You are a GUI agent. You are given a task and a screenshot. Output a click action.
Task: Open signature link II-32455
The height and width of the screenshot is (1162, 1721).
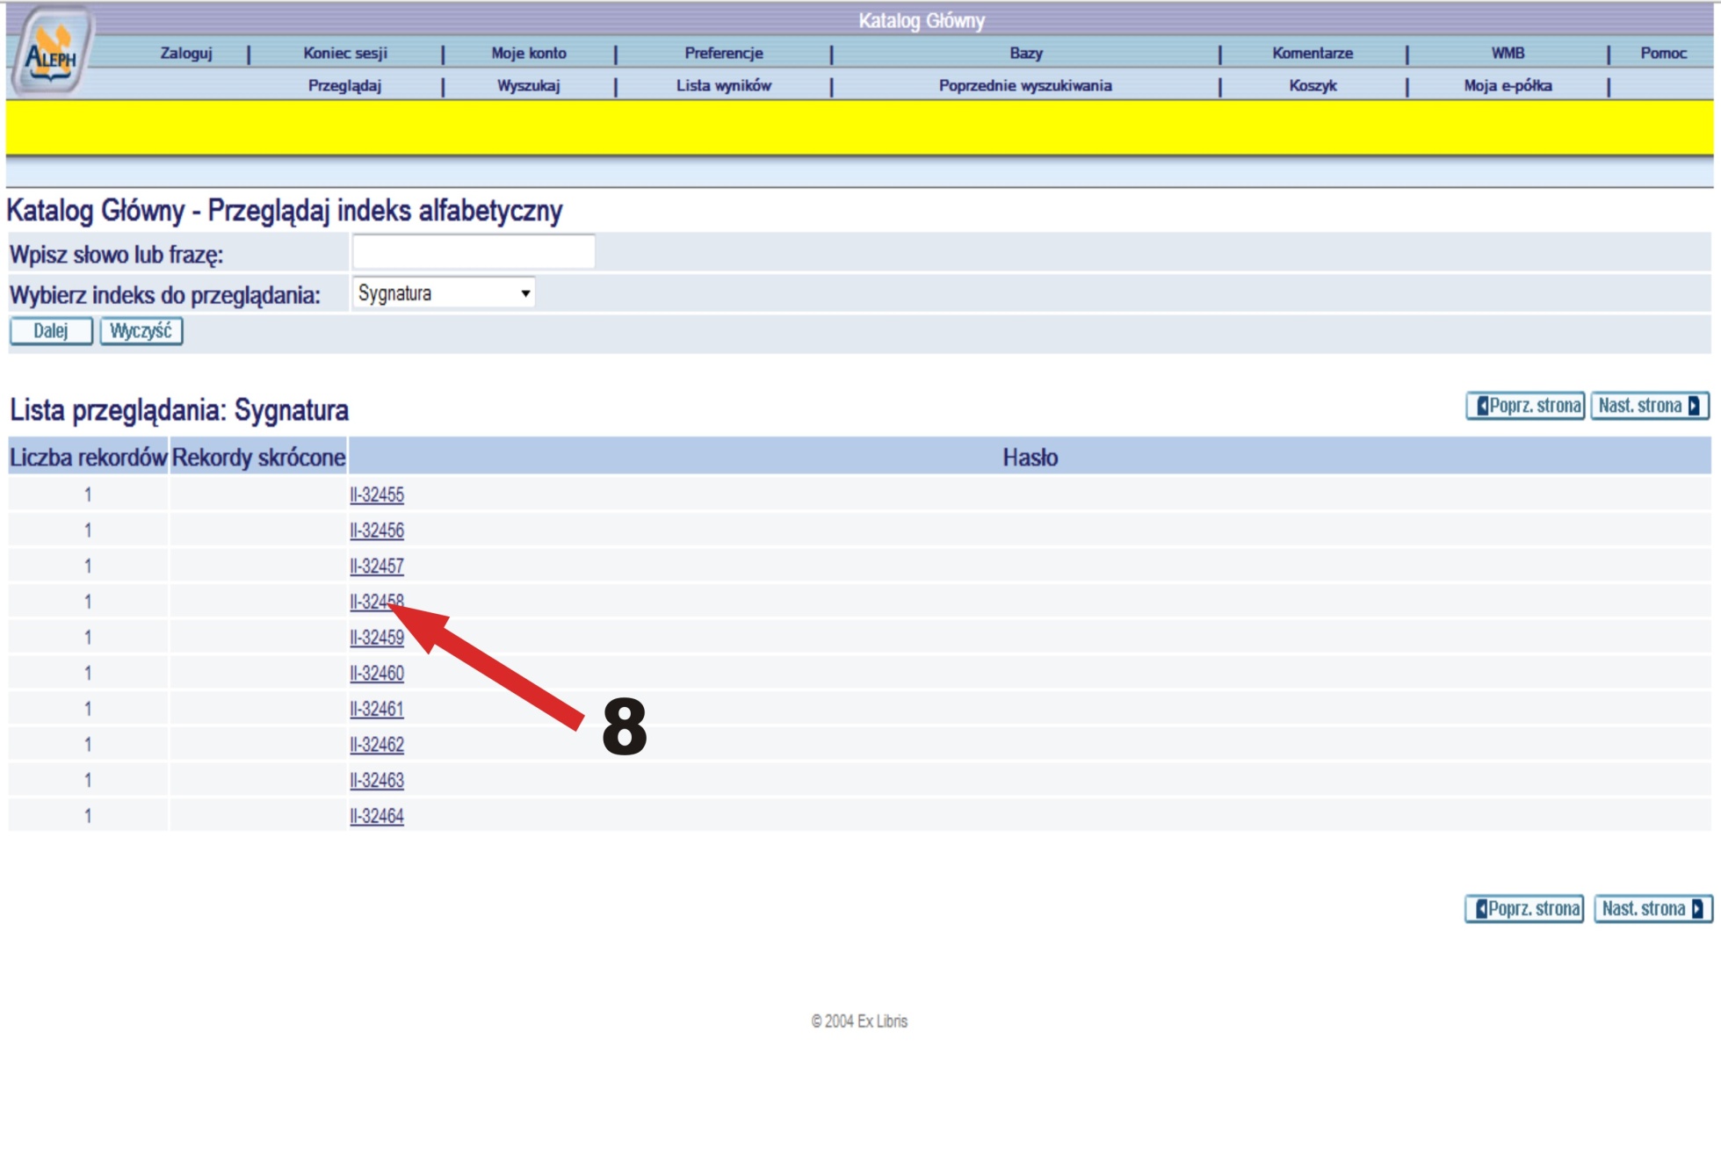[377, 494]
